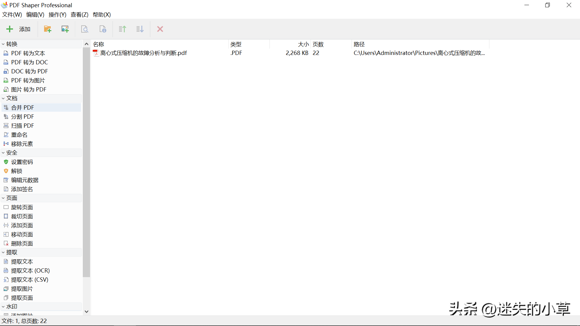Click sidebar scrollbar down arrow

tap(86, 312)
